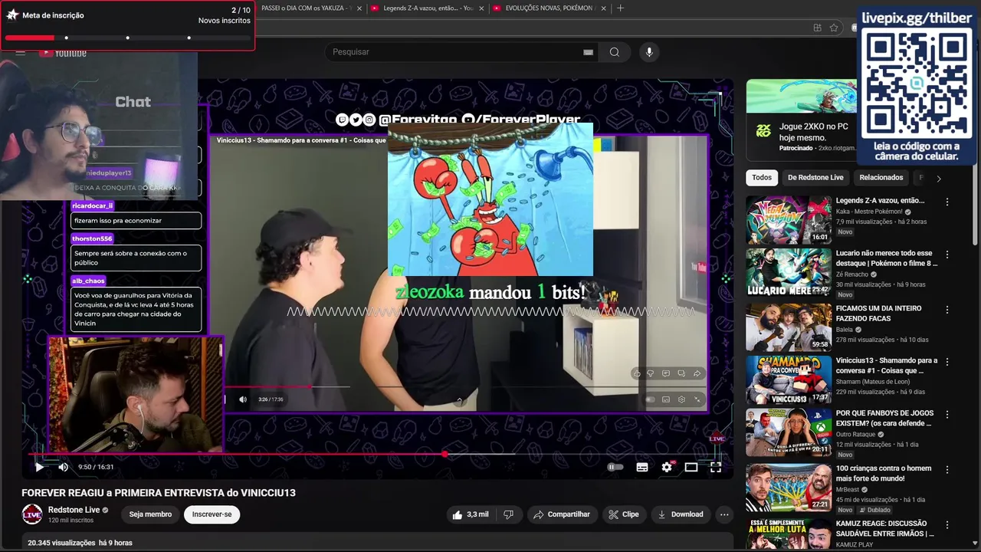Open Redstone Live channel name link
981x552 pixels.
[74, 510]
